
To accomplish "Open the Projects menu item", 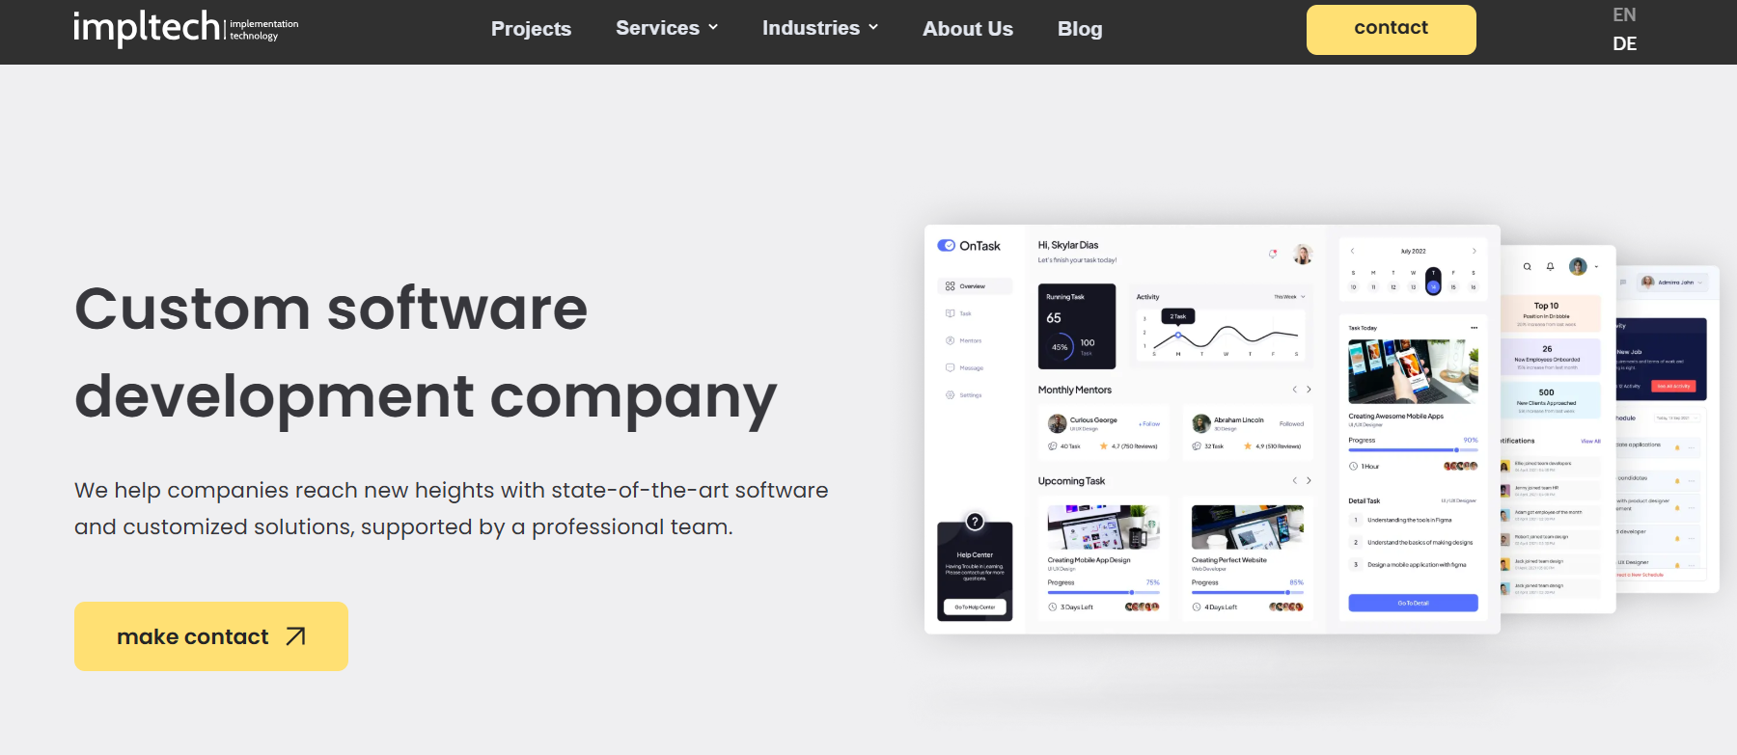I will coord(531,29).
